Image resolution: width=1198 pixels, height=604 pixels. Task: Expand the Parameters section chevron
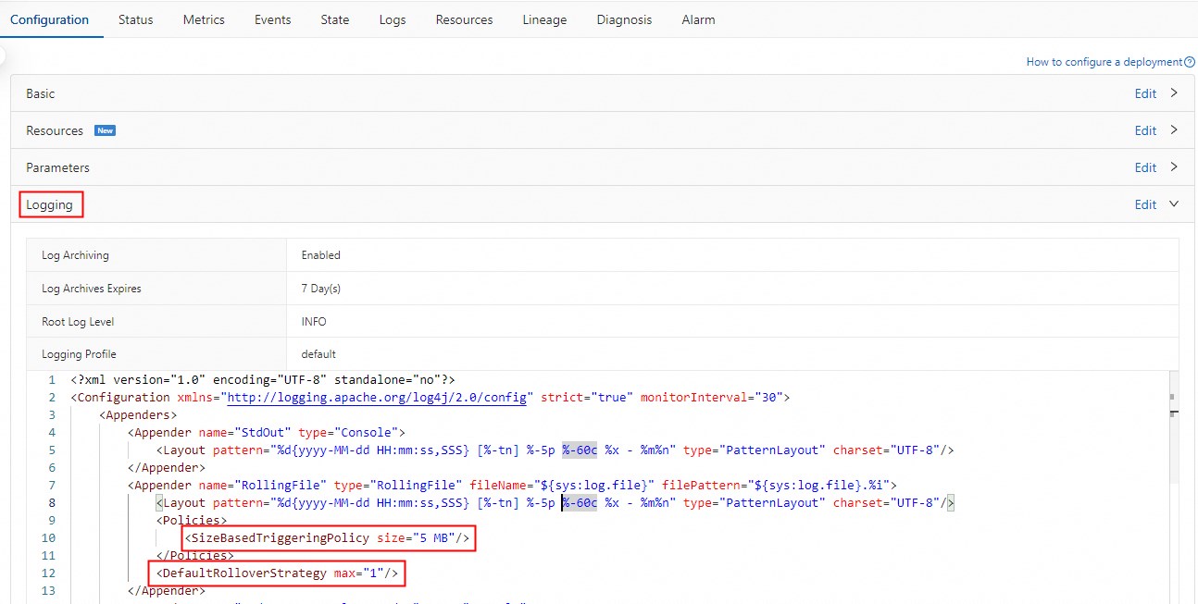click(1174, 166)
